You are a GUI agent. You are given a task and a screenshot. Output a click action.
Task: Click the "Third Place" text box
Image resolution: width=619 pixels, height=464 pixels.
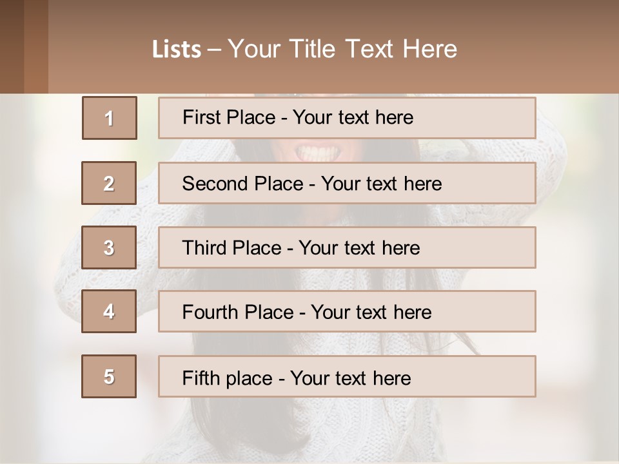347,247
